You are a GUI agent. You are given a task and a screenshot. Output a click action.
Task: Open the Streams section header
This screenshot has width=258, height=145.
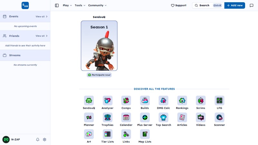(25, 55)
